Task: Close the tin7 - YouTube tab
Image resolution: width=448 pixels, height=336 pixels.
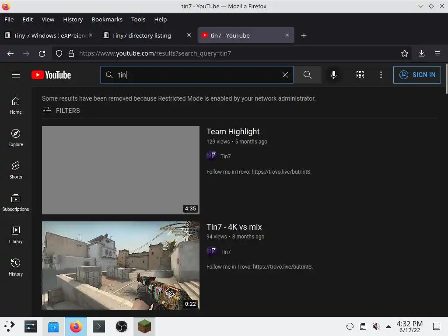Action: click(x=287, y=35)
